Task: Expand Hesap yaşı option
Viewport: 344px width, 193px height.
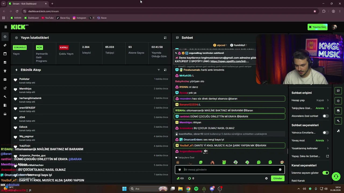Action: (x=310, y=100)
